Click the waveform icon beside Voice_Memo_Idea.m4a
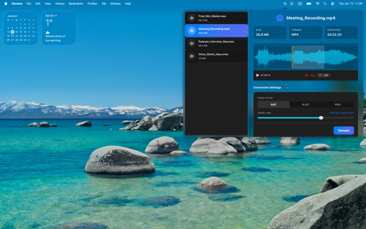Image resolution: width=366 pixels, height=229 pixels. [192, 56]
